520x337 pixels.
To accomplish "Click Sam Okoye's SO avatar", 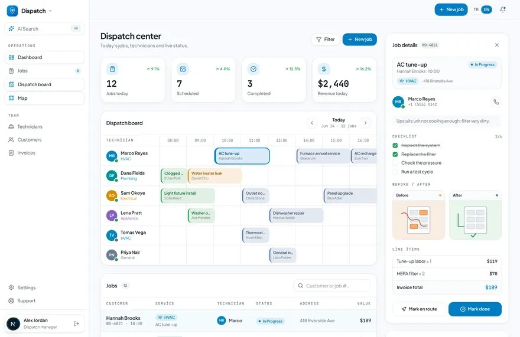I will pyautogui.click(x=112, y=195).
